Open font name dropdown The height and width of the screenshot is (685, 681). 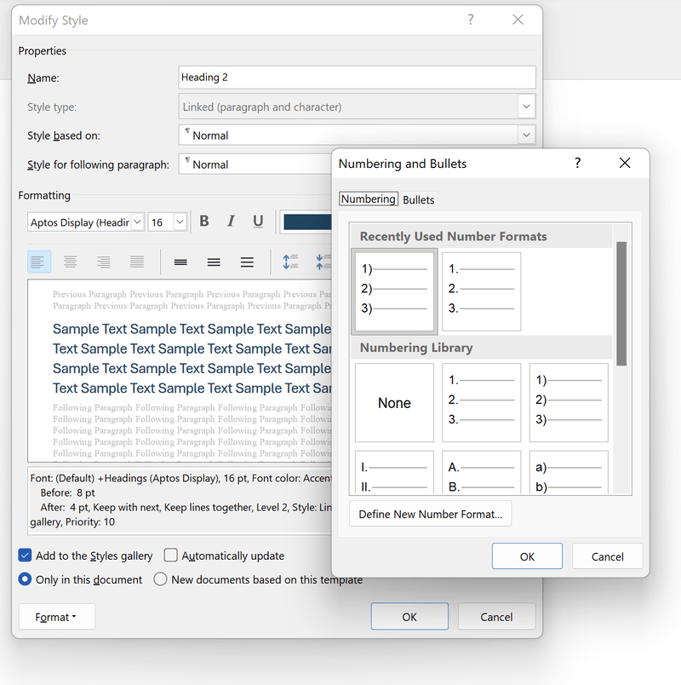click(x=138, y=222)
